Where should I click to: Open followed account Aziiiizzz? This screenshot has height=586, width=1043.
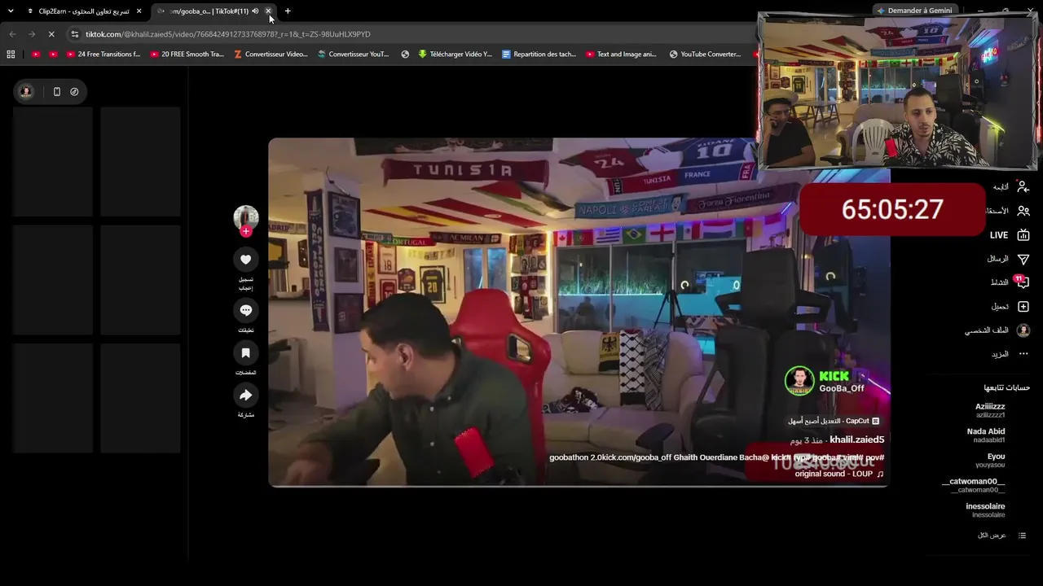tap(990, 410)
